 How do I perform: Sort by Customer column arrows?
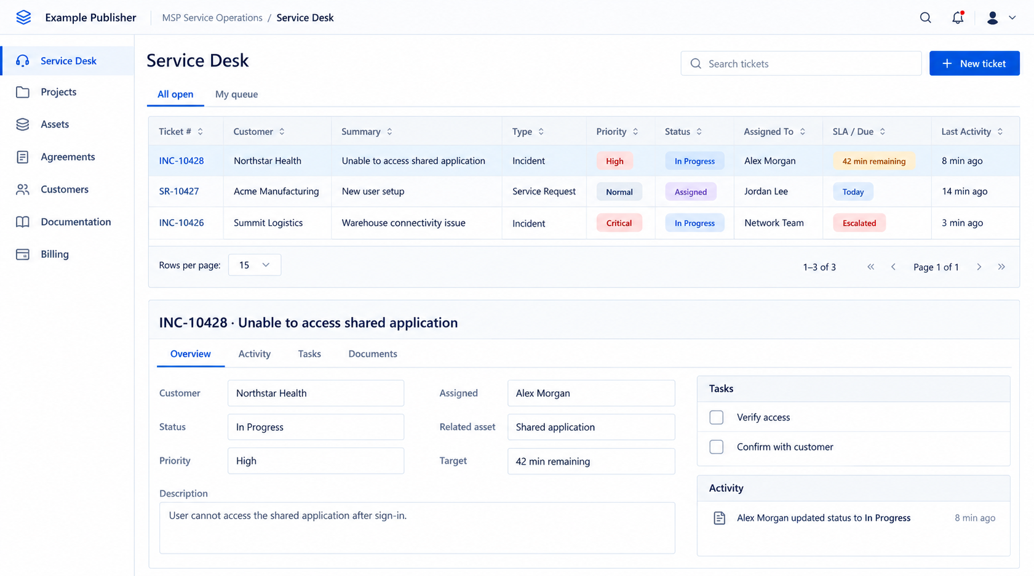coord(282,132)
